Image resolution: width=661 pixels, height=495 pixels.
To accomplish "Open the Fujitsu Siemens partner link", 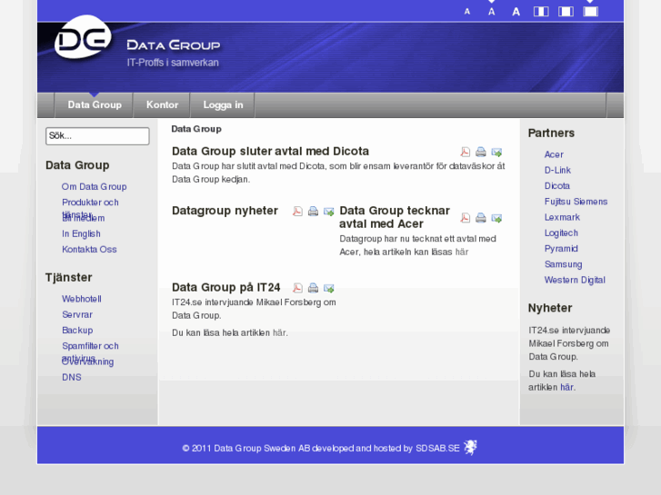I will pos(576,202).
